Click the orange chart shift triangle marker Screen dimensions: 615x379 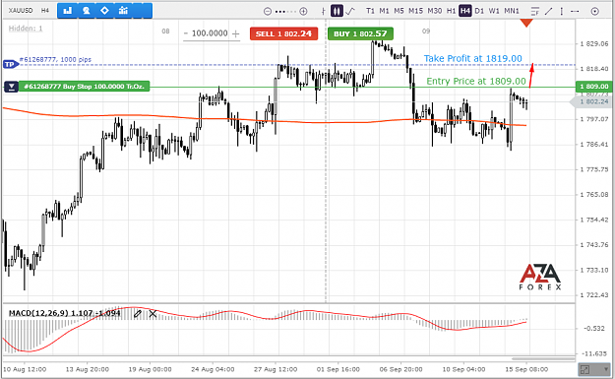click(526, 24)
